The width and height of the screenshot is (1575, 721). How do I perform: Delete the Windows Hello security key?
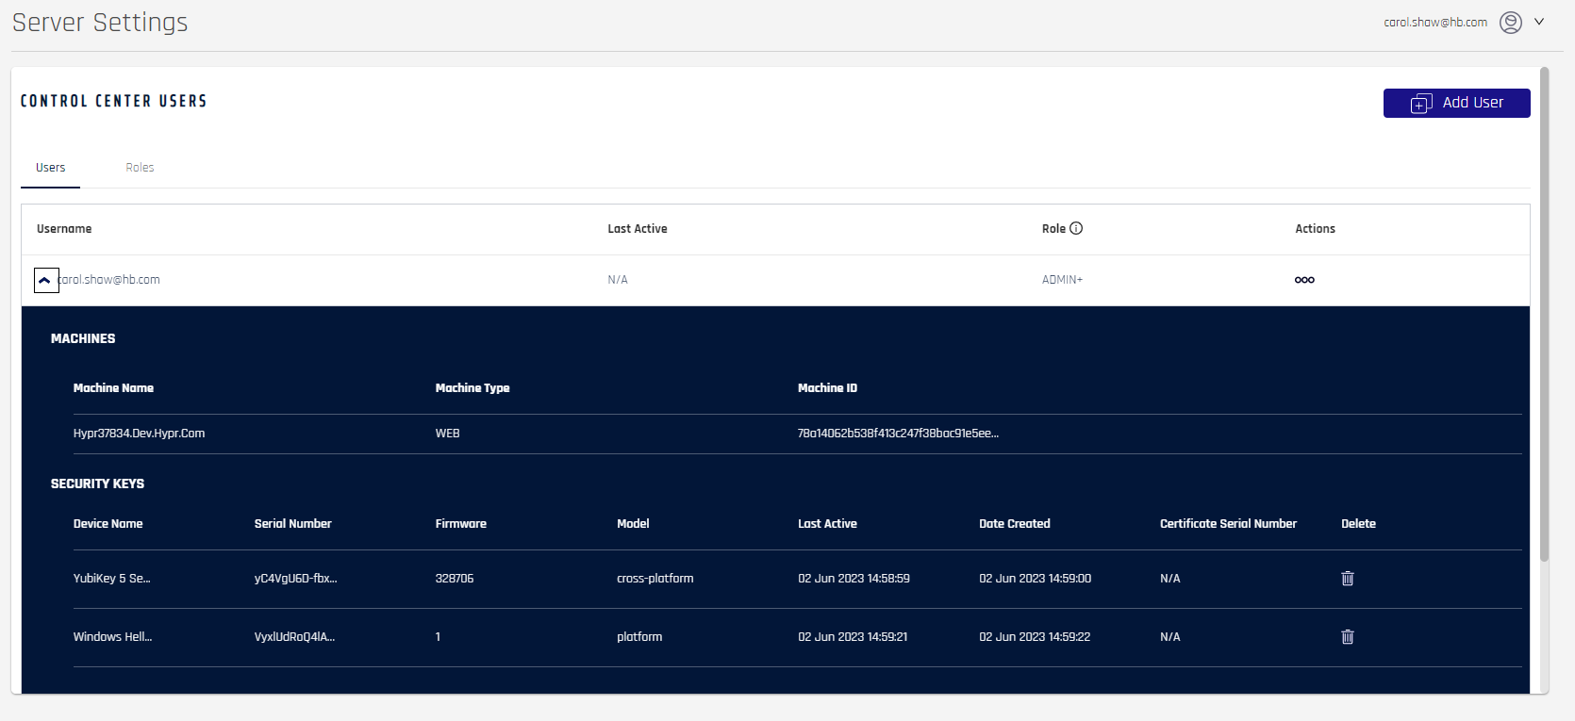(1348, 637)
